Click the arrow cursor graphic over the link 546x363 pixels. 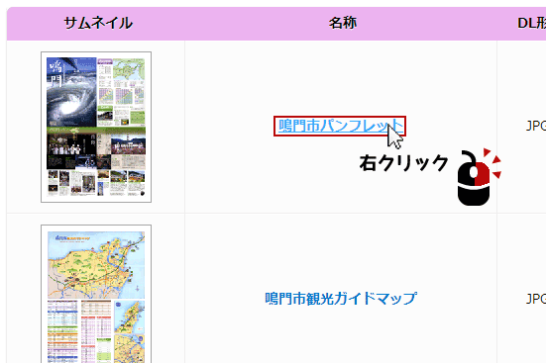394,137
